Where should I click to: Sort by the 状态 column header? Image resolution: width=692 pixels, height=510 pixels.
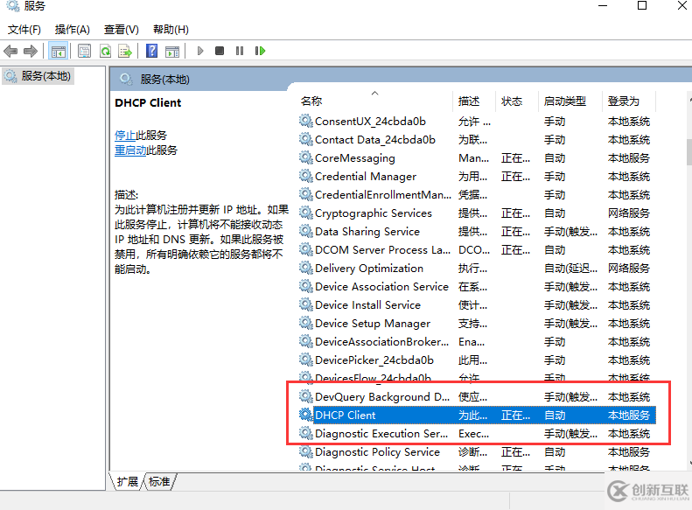pos(512,101)
